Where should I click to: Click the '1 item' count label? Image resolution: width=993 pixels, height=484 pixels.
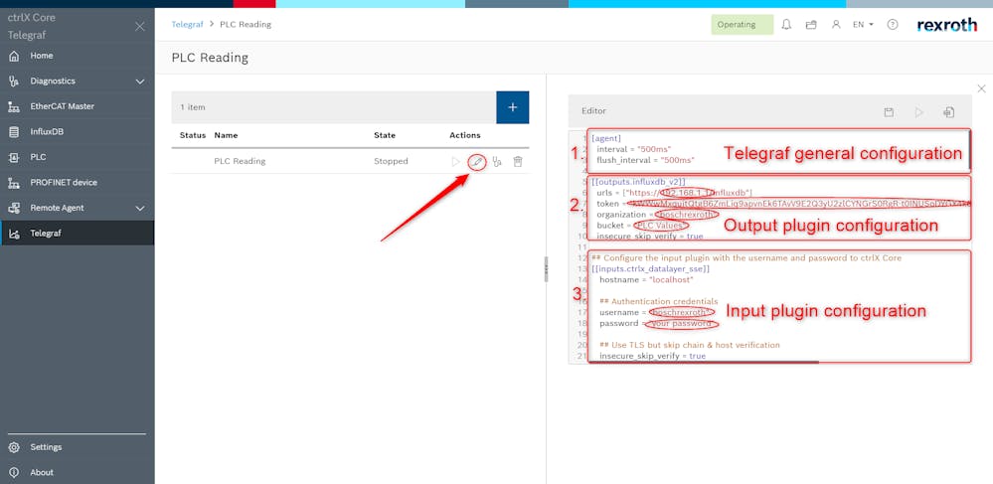tap(193, 107)
